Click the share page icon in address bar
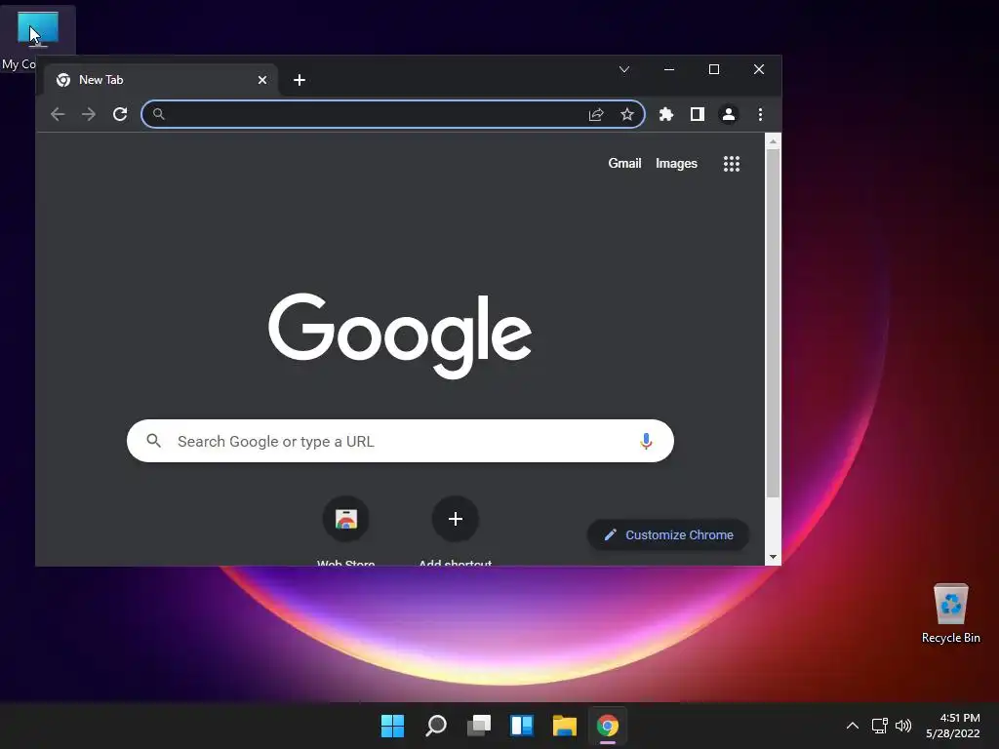999x749 pixels. (596, 114)
